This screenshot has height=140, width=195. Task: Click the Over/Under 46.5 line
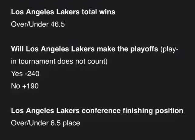click(x=38, y=24)
